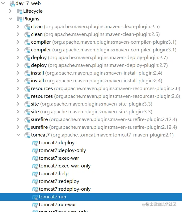The height and width of the screenshot is (212, 182).
Task: Expand the second resources plugin node
Action: coord(18,96)
